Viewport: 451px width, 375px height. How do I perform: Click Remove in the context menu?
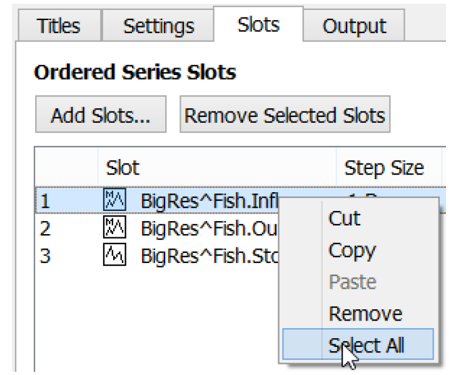click(365, 313)
